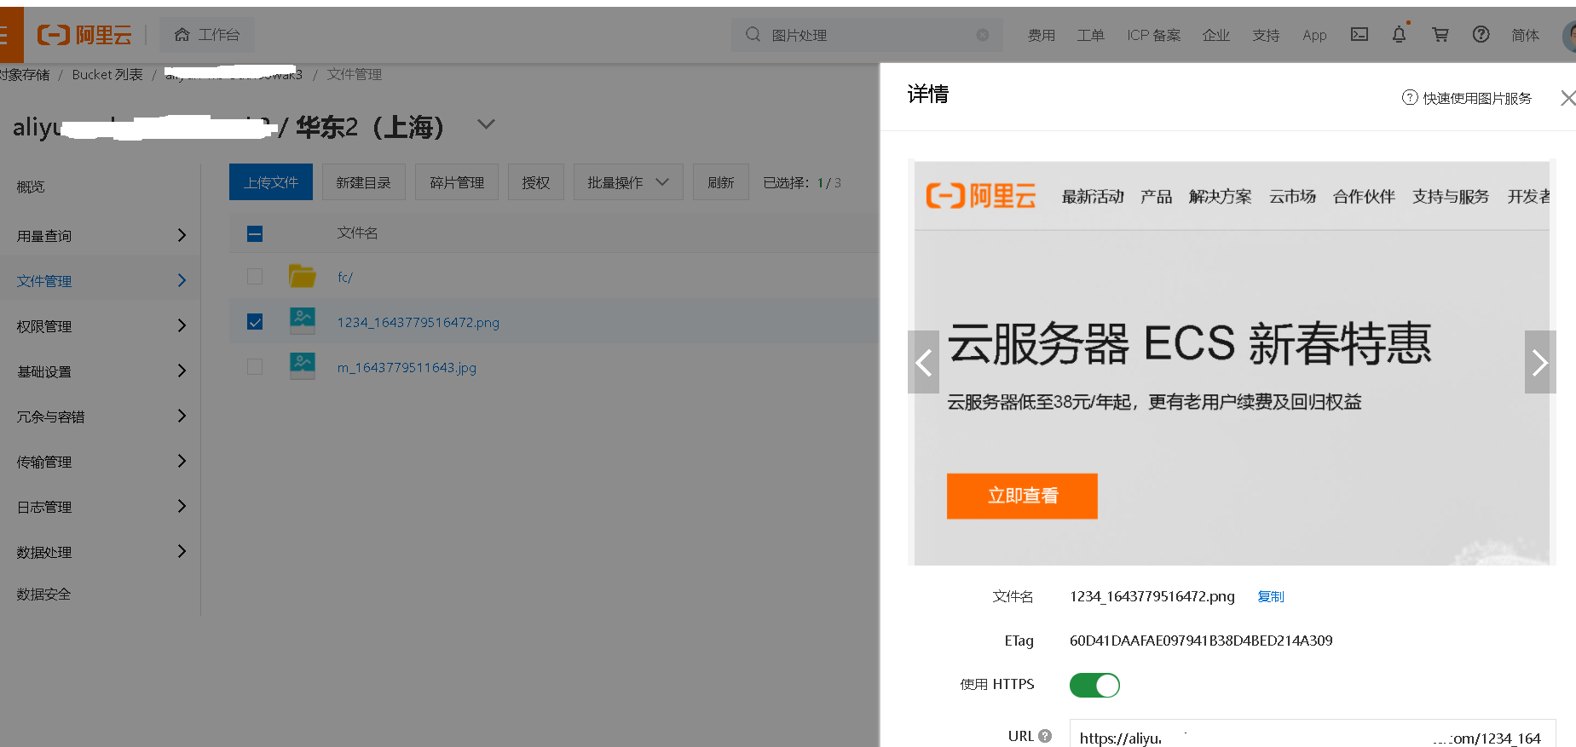Open the 快速使用图片服务 link
The width and height of the screenshot is (1576, 747).
tap(1477, 98)
